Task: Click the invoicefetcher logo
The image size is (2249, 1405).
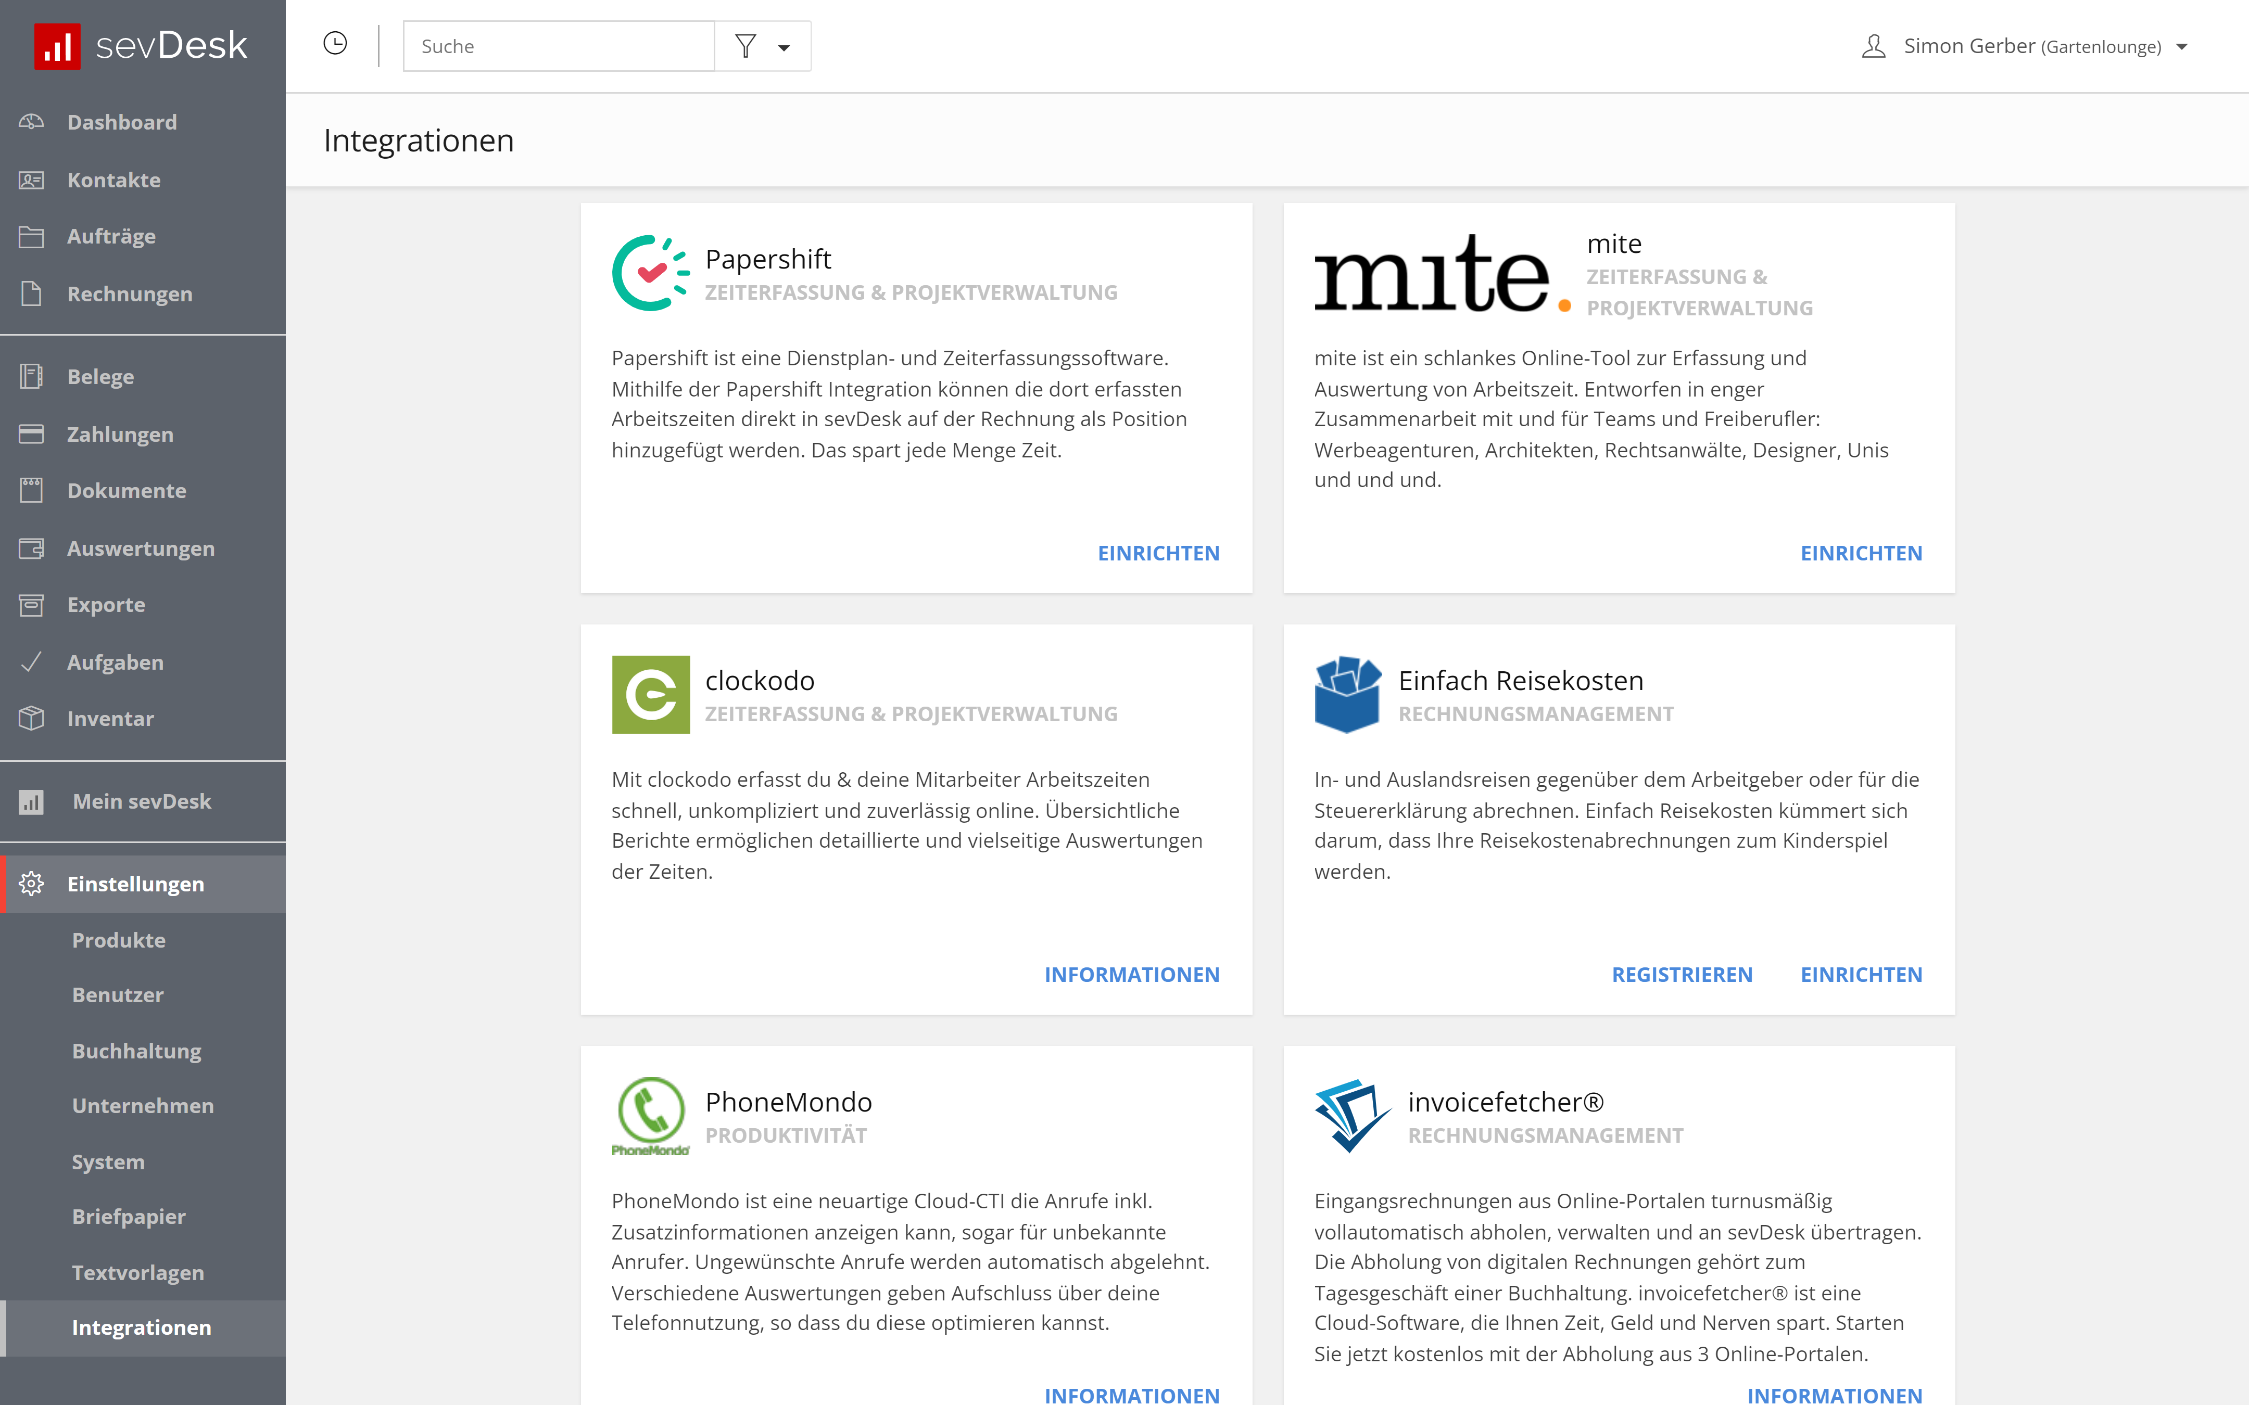Action: 1352,1116
